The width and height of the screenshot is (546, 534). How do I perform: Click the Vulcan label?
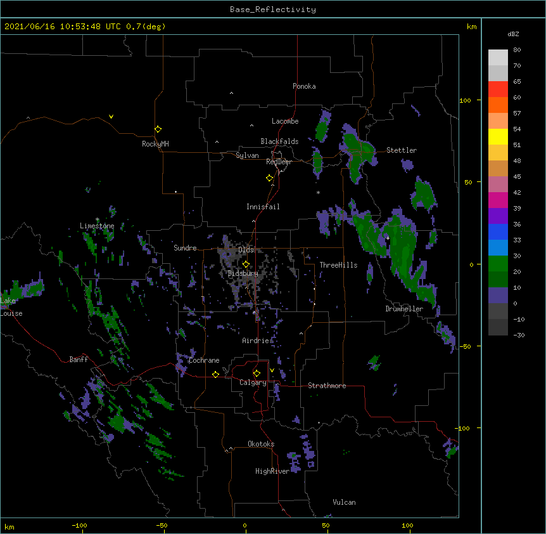click(x=344, y=502)
